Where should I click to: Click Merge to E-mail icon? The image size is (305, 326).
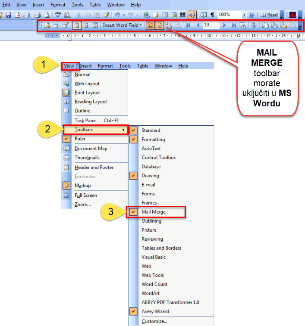[283, 25]
